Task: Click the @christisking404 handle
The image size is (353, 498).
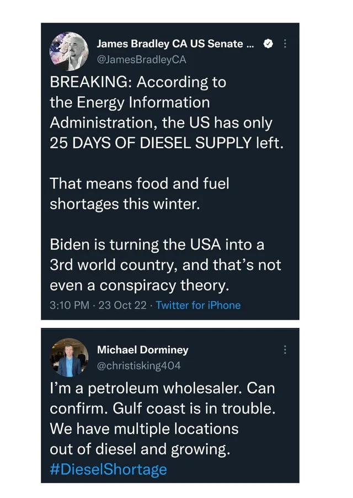Action: pyautogui.click(x=139, y=365)
